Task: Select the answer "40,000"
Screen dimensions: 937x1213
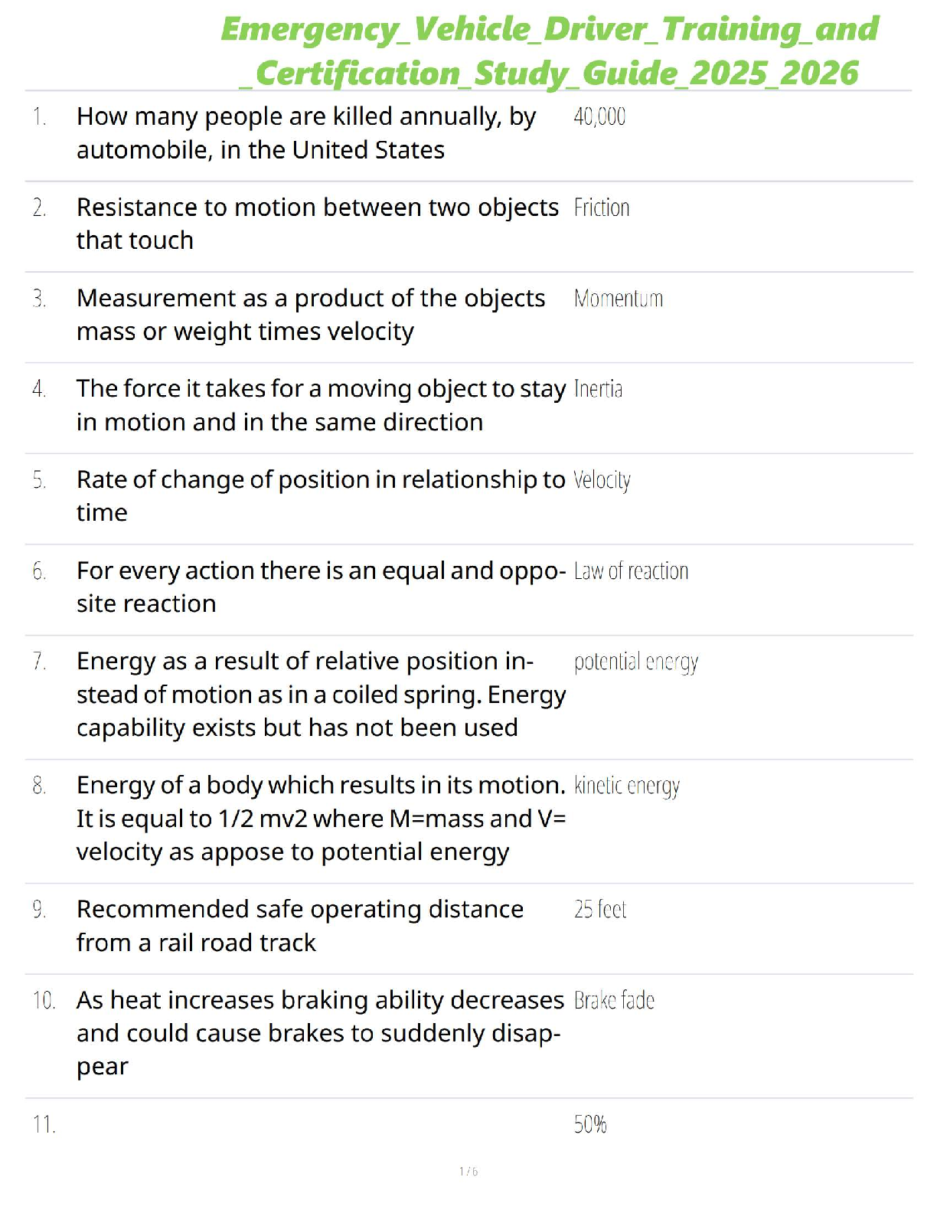Action: tap(599, 117)
